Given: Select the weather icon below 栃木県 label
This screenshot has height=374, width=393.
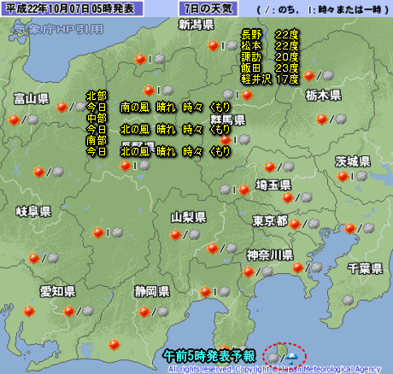Looking at the screenshot, I should coord(331,119).
